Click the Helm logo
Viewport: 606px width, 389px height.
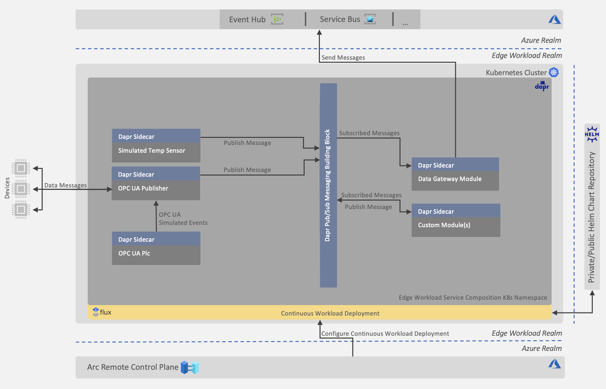click(x=592, y=134)
